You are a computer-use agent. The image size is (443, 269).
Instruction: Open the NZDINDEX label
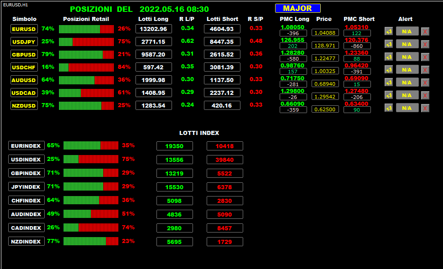point(26,241)
